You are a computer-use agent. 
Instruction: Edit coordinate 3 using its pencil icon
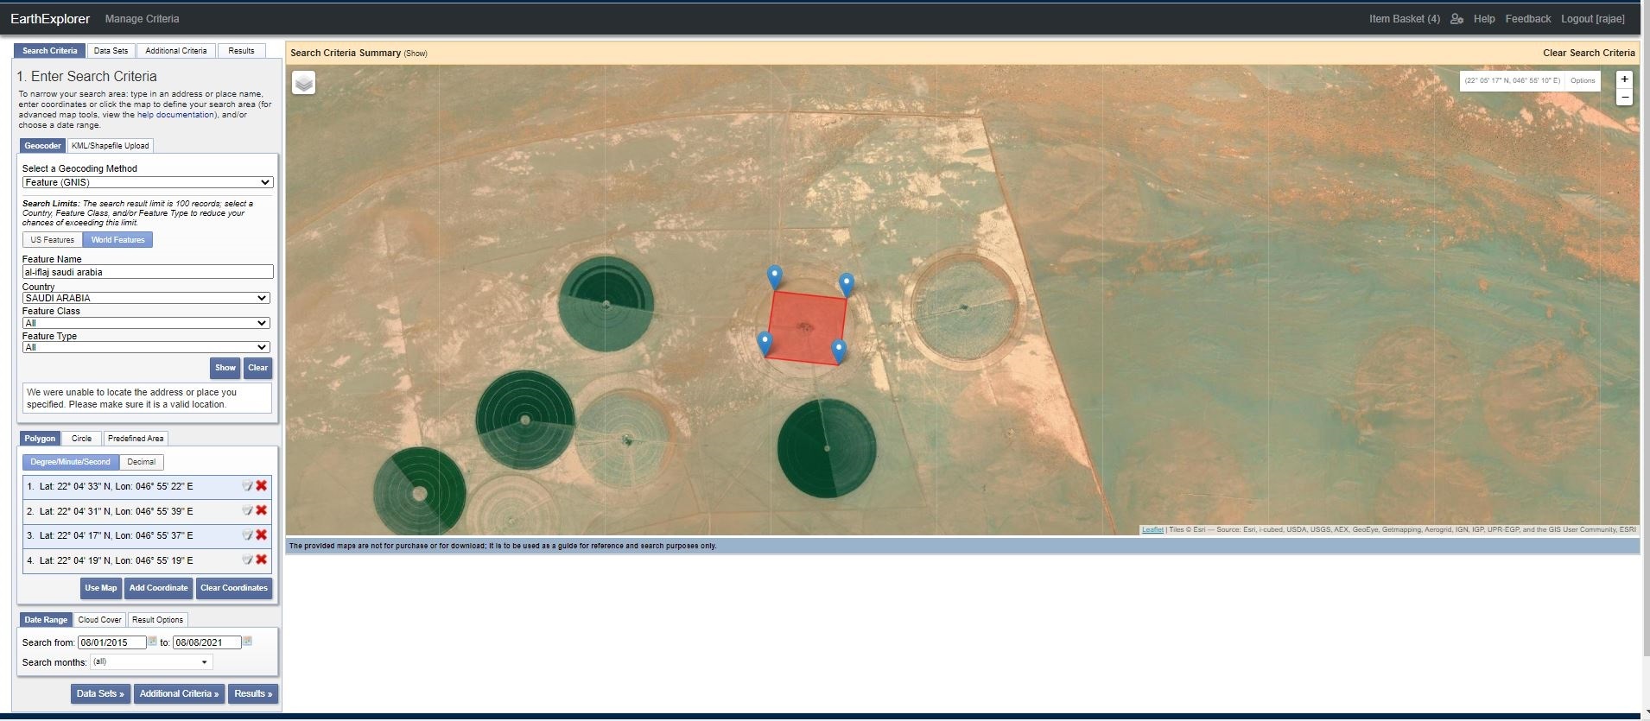(247, 535)
